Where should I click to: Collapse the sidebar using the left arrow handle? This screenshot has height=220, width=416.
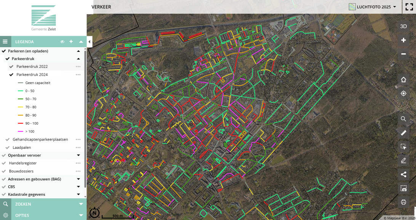coord(90,41)
